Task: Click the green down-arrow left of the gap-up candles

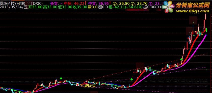Action: click(132, 79)
